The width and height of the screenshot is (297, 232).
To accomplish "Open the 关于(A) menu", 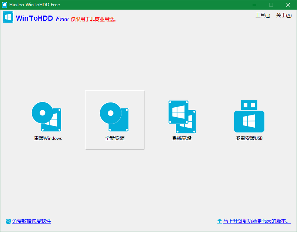I will coord(284,15).
